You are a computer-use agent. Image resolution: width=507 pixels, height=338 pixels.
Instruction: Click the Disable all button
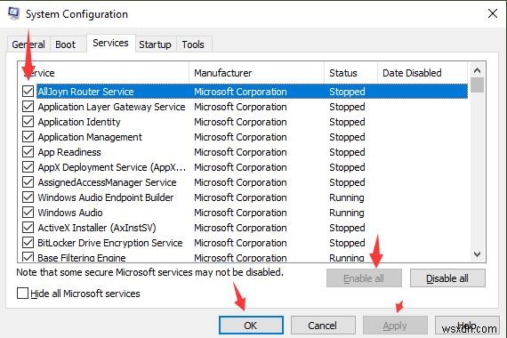tap(447, 278)
